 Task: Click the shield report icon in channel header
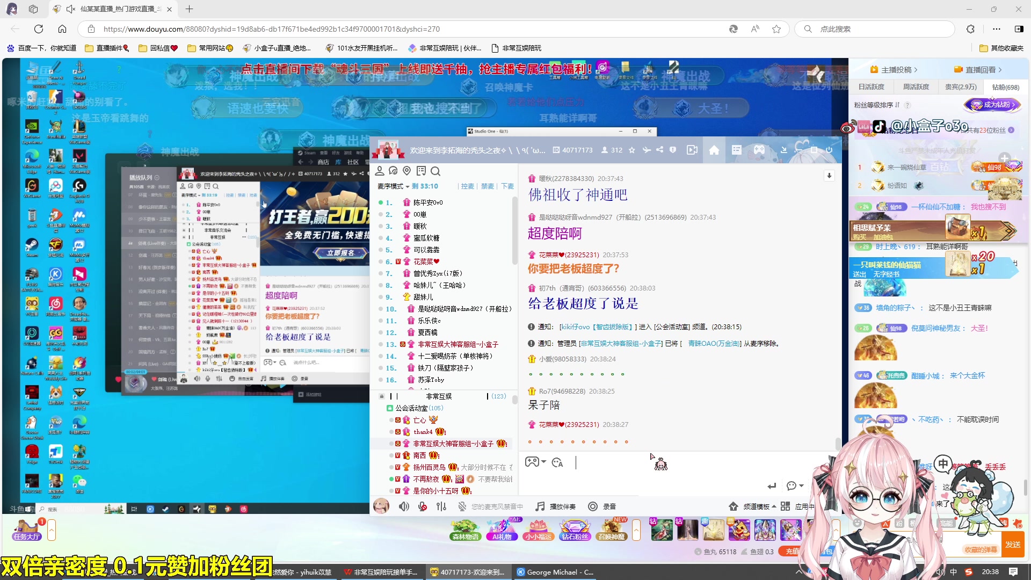[673, 150]
